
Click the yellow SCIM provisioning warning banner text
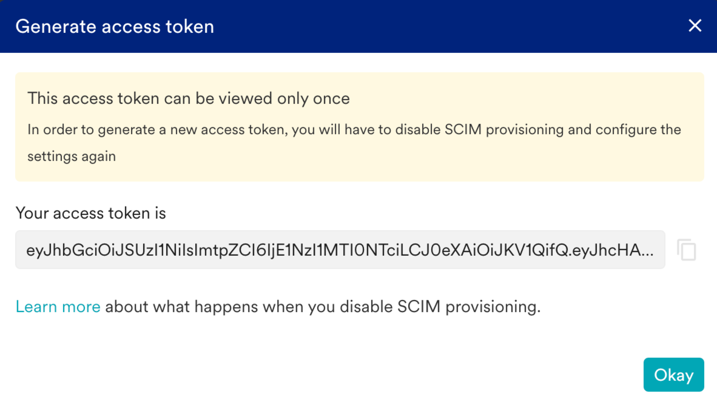pos(354,130)
